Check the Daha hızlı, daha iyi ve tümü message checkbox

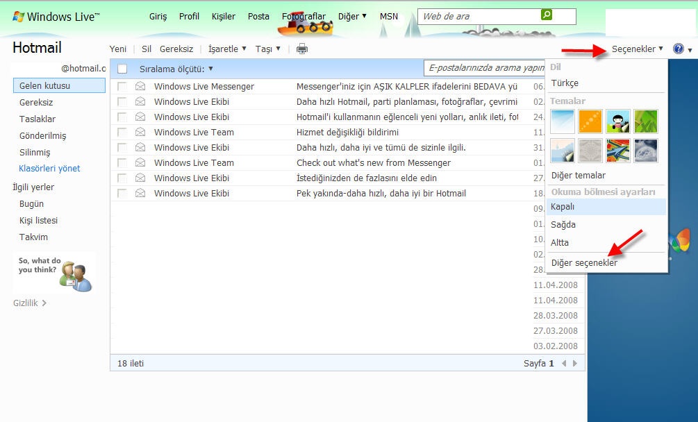point(122,147)
